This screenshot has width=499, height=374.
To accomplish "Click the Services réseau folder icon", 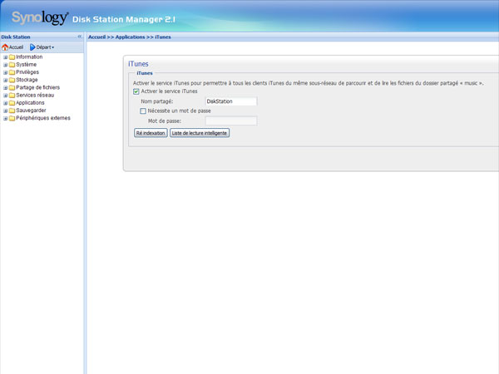I will [x=12, y=96].
